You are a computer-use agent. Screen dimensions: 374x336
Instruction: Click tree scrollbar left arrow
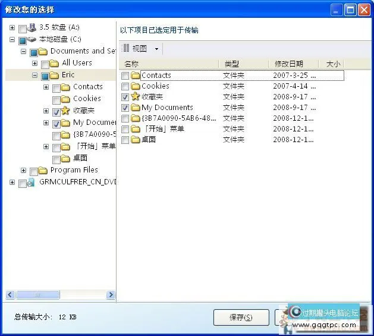click(10, 295)
